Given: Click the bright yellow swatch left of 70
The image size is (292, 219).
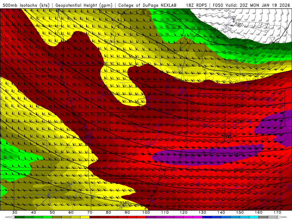Looking at the screenshot, I should 85,217.
